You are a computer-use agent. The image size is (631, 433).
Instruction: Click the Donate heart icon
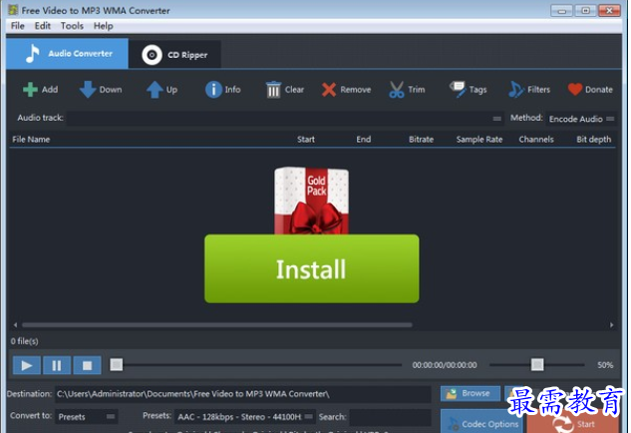pos(574,90)
